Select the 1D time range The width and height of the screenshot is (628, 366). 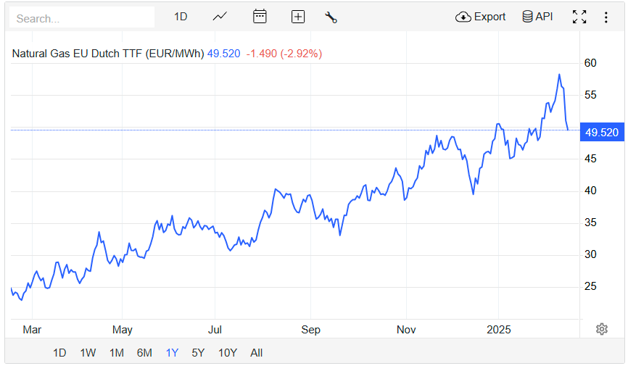coord(59,353)
